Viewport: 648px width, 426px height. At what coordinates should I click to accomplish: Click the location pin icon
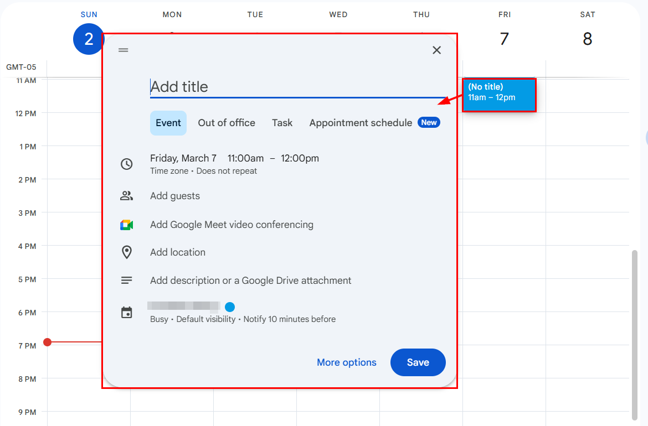point(126,252)
